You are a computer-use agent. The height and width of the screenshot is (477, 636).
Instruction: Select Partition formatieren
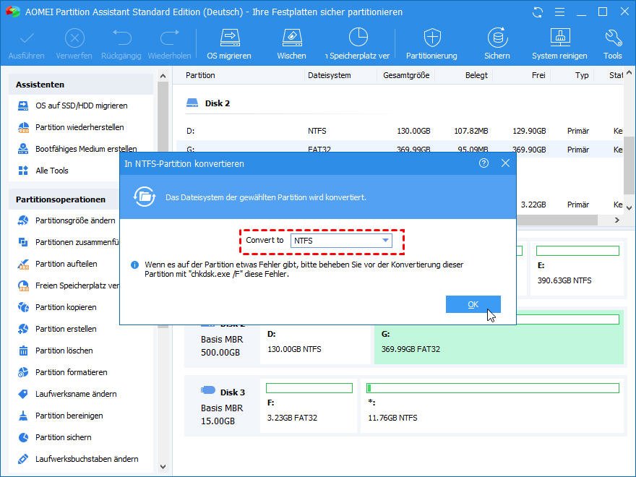pyautogui.click(x=62, y=372)
